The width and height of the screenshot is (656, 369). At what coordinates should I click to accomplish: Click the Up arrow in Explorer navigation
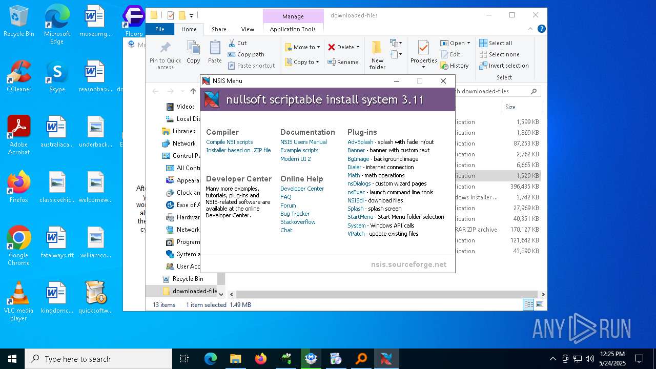coord(193,91)
